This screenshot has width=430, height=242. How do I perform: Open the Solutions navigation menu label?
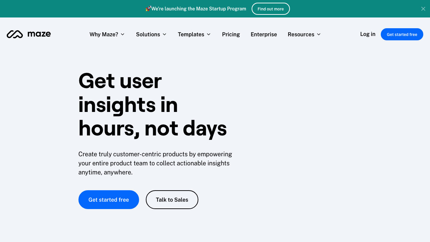(148, 34)
